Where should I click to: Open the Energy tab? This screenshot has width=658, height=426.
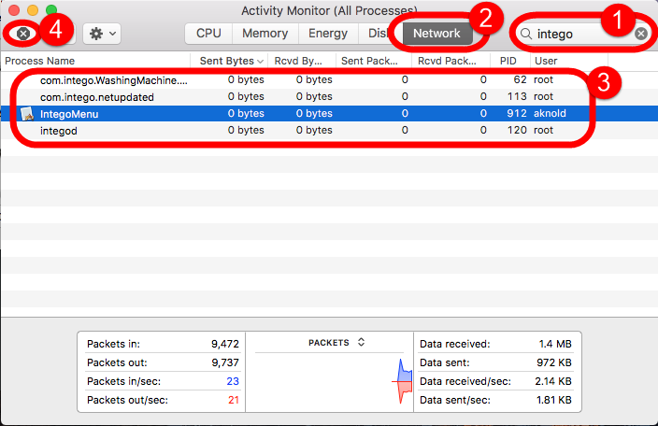pos(327,33)
